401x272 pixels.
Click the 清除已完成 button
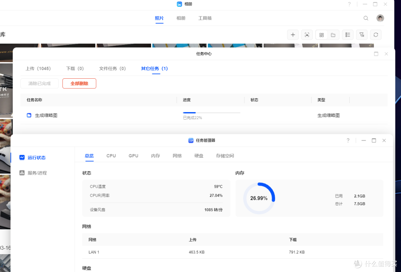[39, 83]
